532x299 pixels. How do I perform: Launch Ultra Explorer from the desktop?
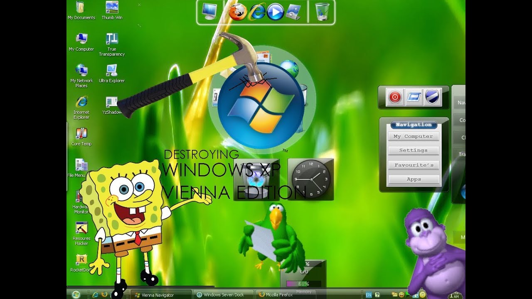(112, 74)
